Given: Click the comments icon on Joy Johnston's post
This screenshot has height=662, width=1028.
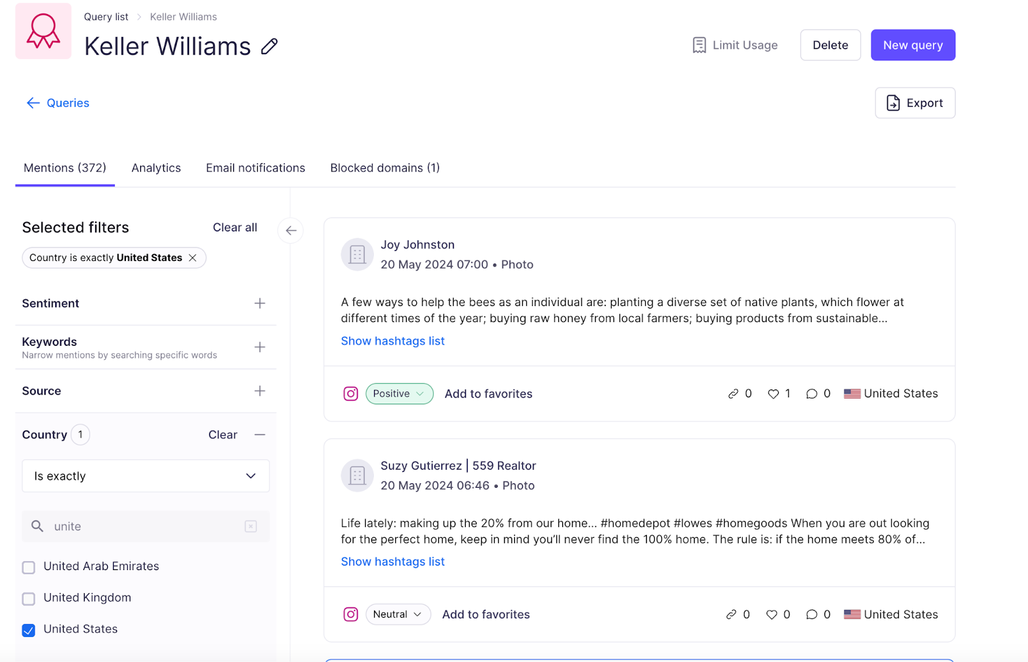Looking at the screenshot, I should [812, 394].
